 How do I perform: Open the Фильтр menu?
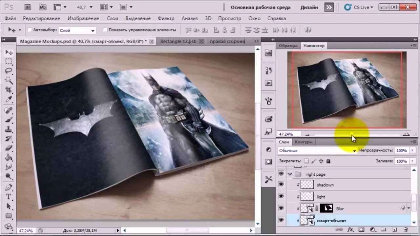pos(166,18)
